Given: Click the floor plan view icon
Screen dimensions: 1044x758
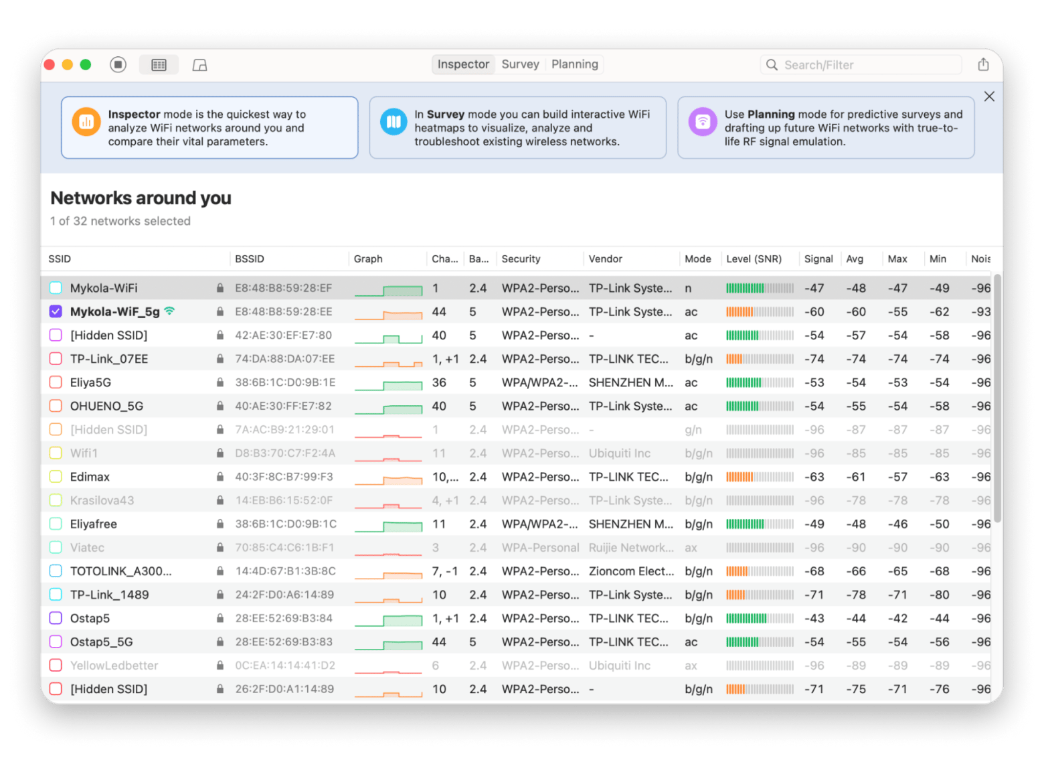Looking at the screenshot, I should tap(199, 65).
